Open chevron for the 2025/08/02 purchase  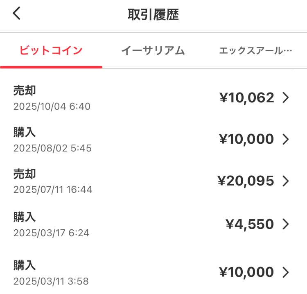coord(286,139)
